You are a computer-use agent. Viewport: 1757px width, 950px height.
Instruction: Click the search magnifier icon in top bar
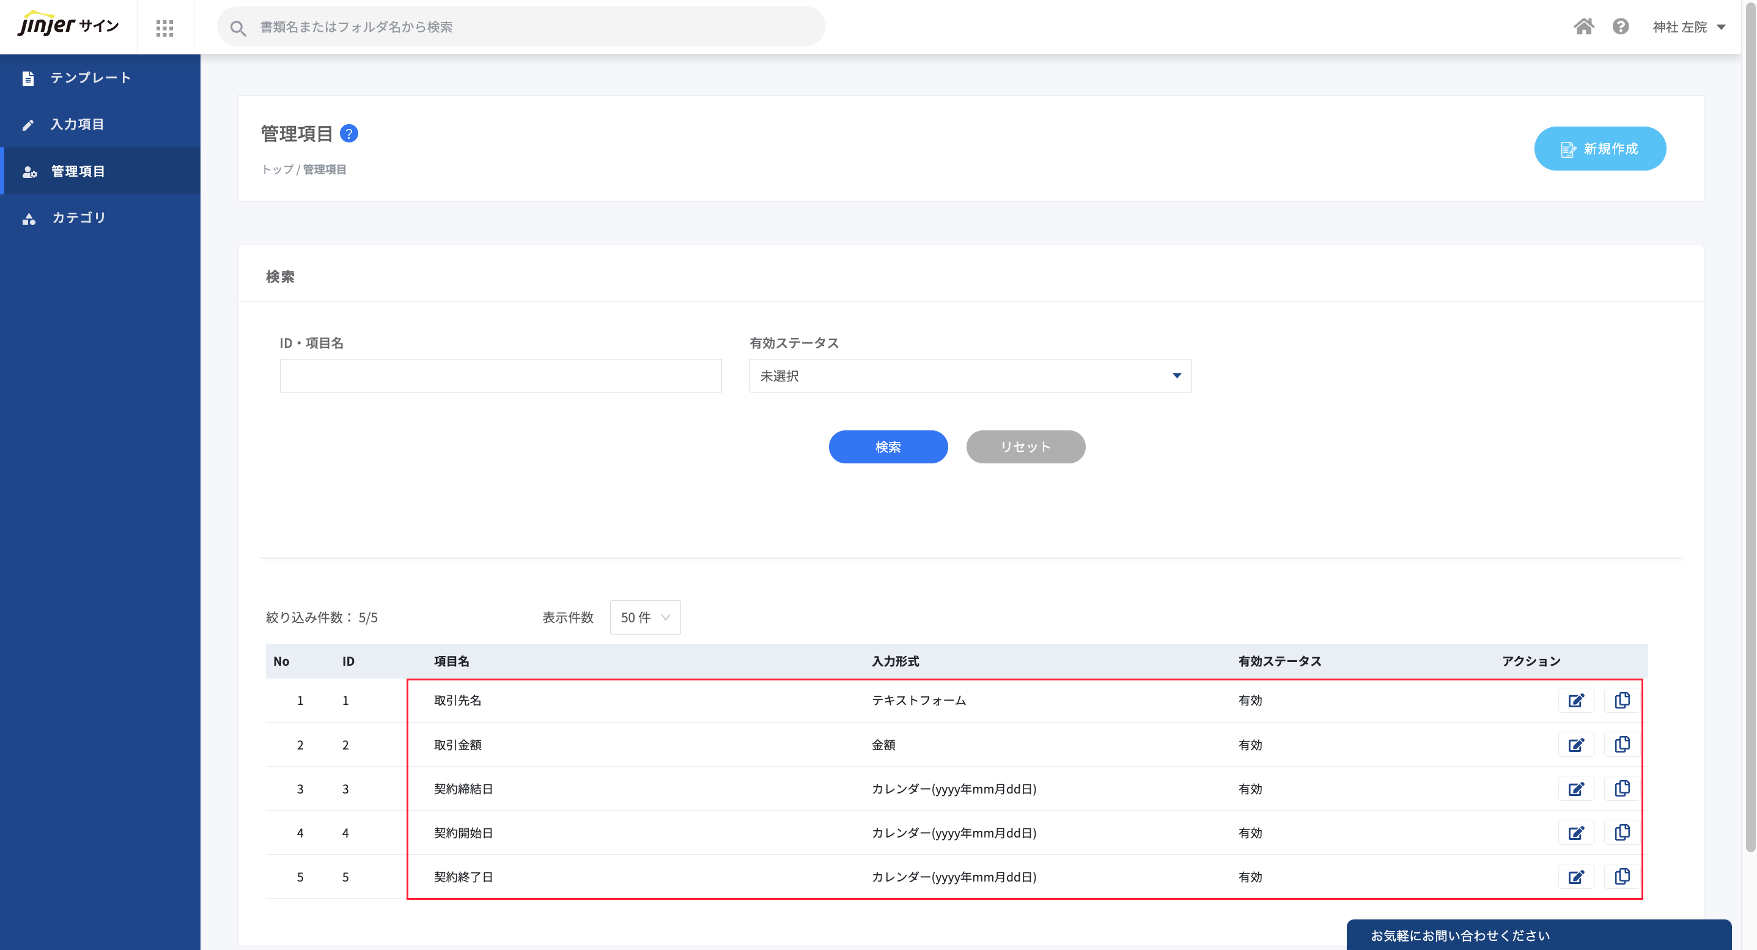pos(238,28)
